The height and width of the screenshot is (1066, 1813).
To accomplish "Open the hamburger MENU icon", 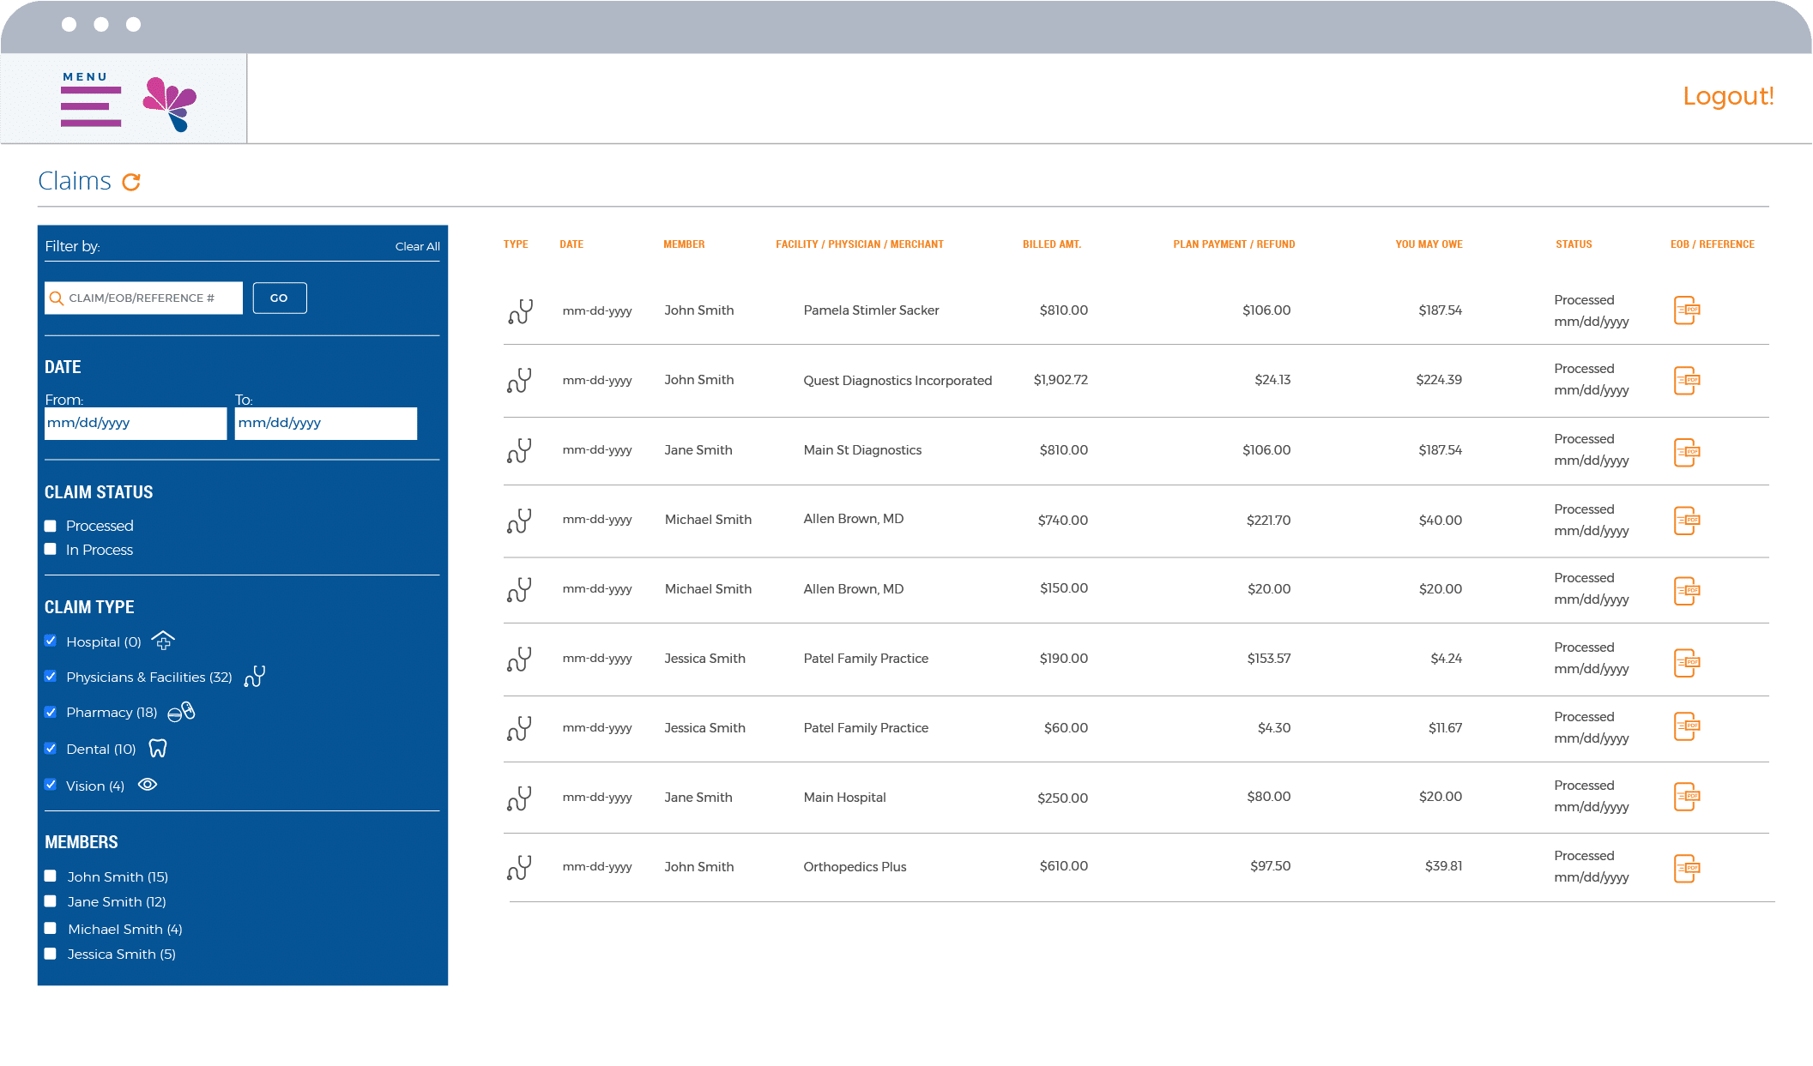I will [90, 106].
